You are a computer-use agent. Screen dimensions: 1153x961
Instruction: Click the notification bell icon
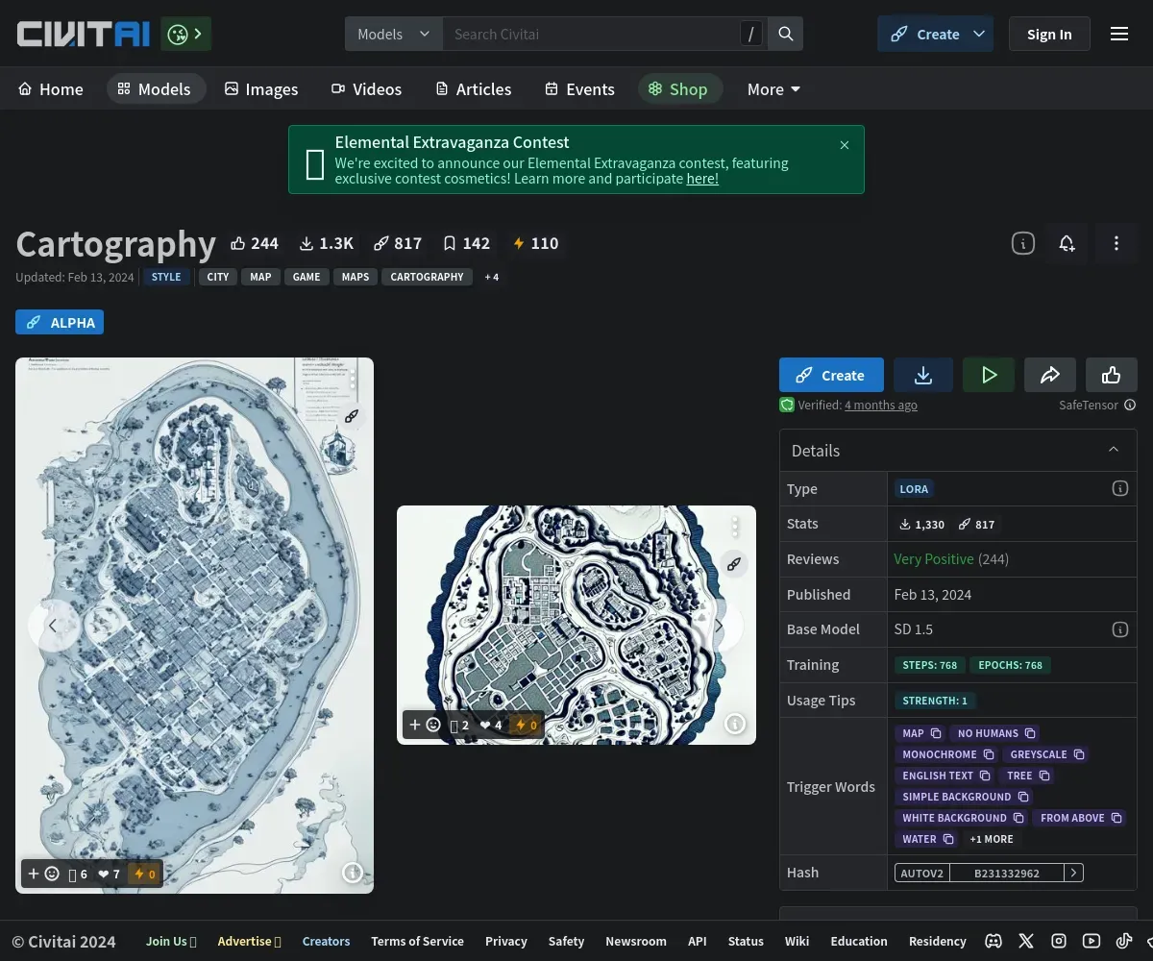tap(1067, 243)
